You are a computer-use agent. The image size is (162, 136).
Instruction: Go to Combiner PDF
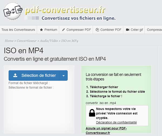[108, 30]
